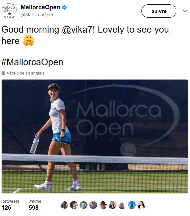View the 126 Retweets list
190x216 pixels.
click(x=10, y=205)
